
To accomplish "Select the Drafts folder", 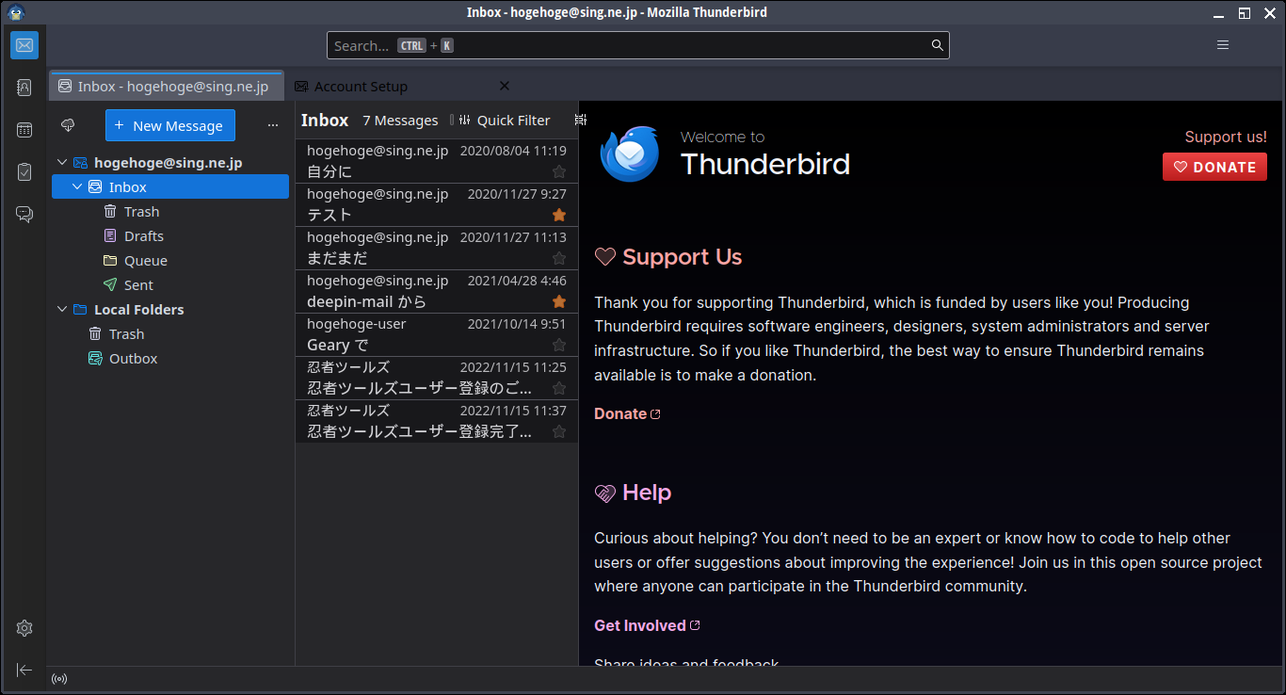I will (170, 236).
